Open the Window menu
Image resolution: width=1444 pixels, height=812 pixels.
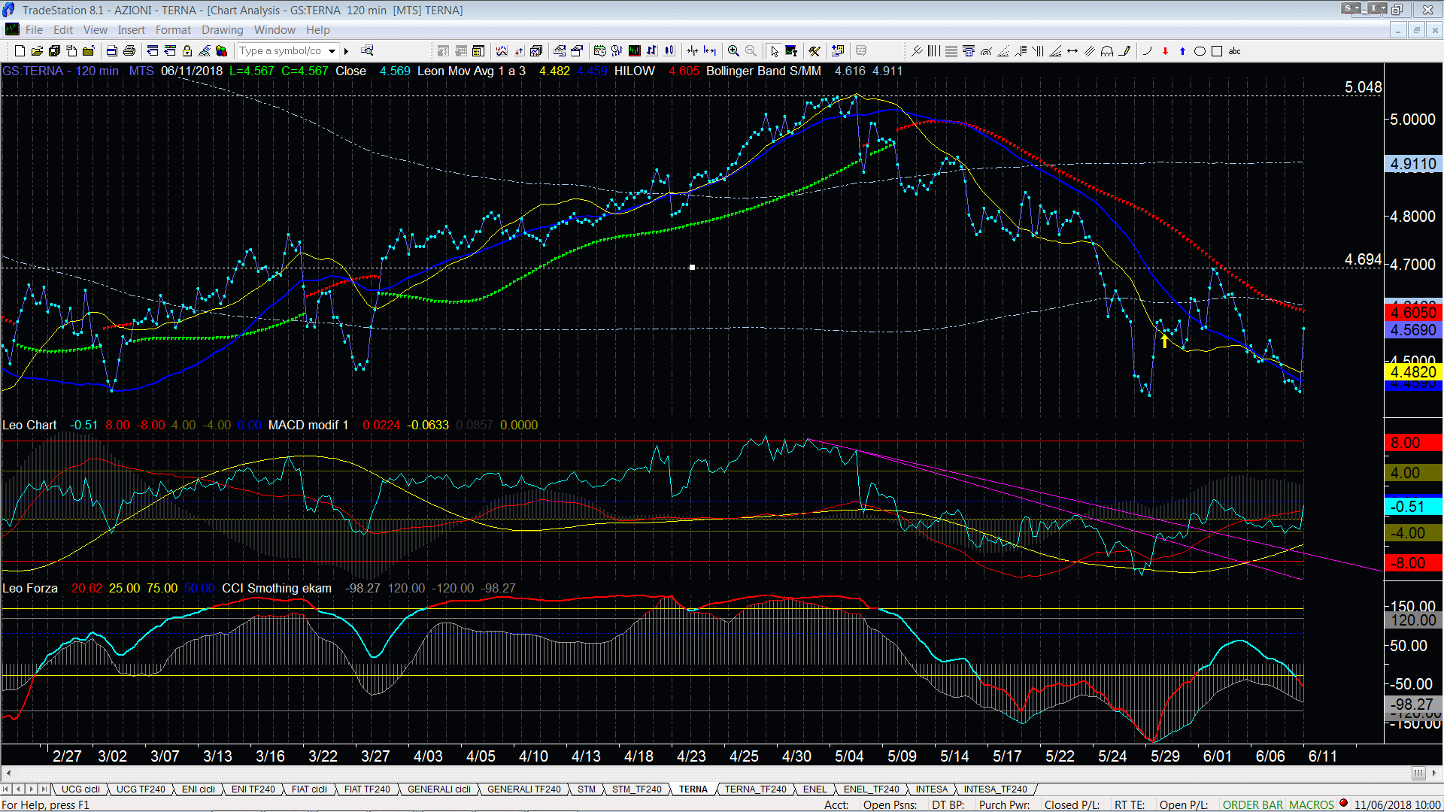tap(275, 30)
